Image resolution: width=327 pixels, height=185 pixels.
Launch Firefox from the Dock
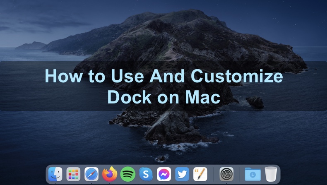tap(110, 174)
